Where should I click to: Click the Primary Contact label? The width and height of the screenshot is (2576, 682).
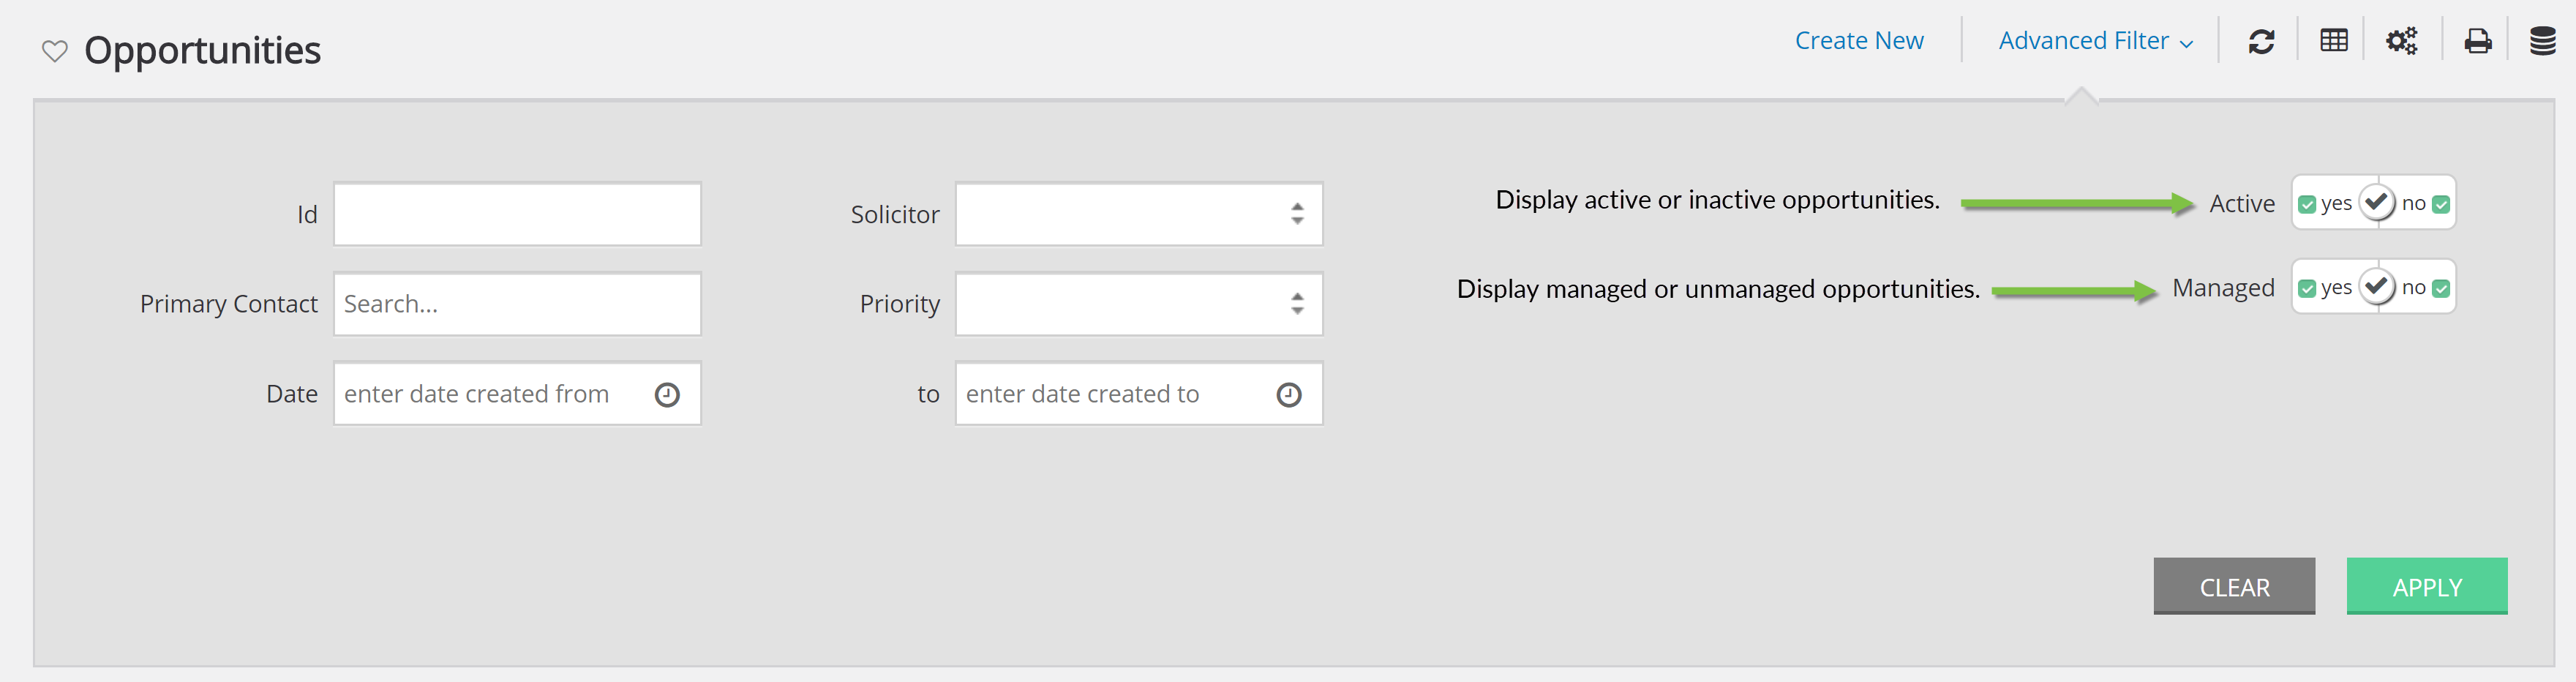pos(229,305)
